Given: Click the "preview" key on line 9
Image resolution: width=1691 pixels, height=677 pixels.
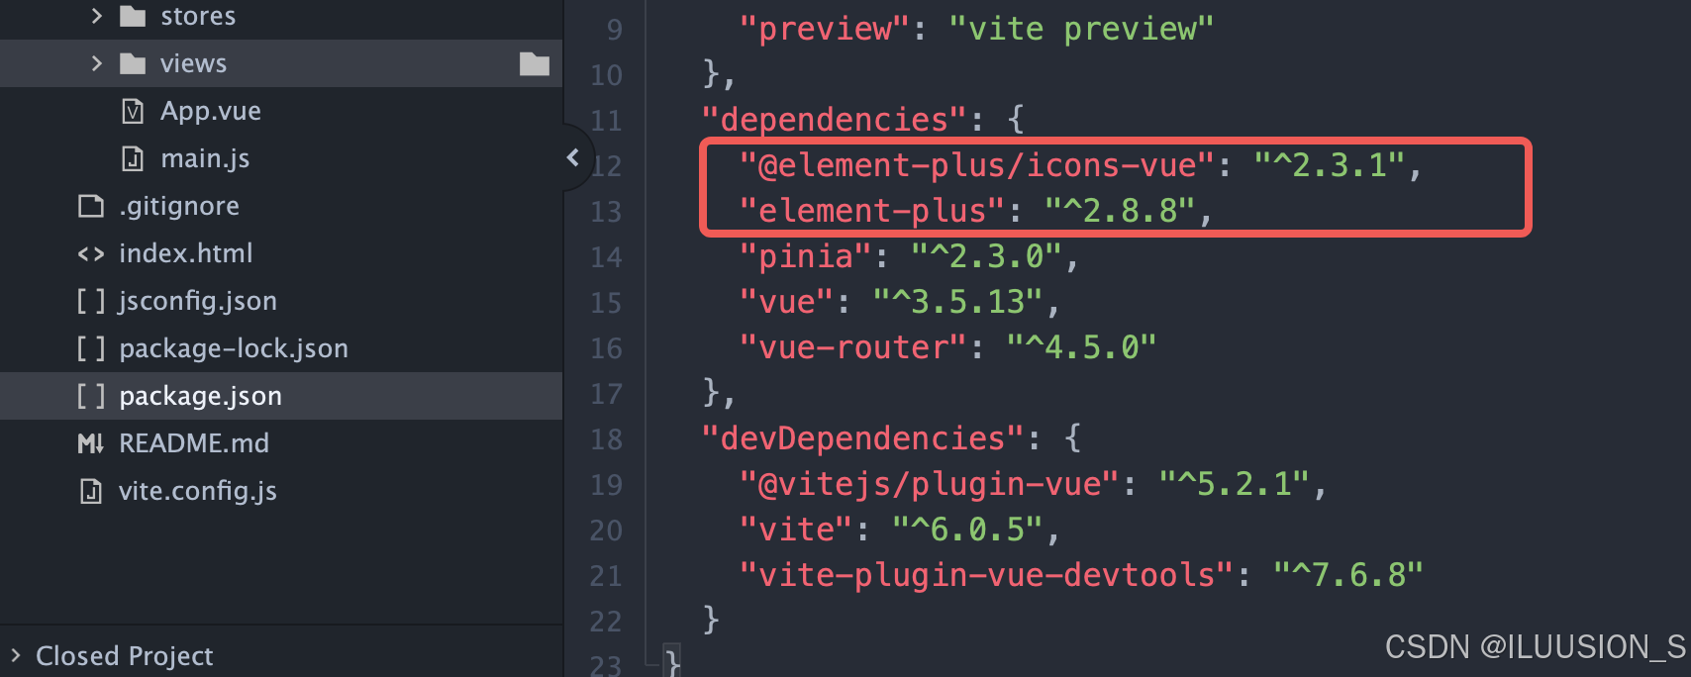Looking at the screenshot, I should pyautogui.click(x=824, y=30).
